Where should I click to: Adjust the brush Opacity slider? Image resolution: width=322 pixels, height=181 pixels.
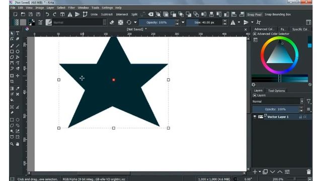[x=156, y=22]
